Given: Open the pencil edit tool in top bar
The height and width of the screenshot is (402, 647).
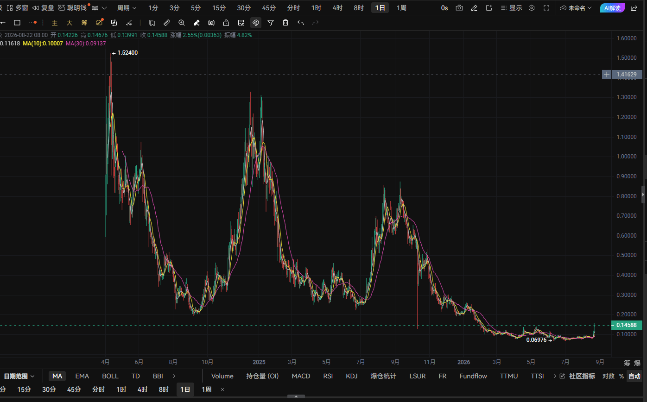Looking at the screenshot, I should 474,8.
